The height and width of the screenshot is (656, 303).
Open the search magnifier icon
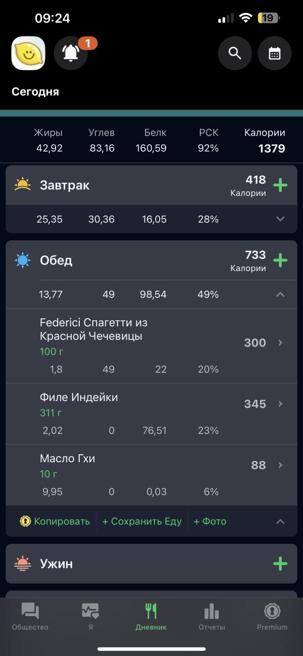(235, 53)
